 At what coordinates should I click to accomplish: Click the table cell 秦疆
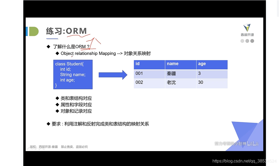point(180,74)
